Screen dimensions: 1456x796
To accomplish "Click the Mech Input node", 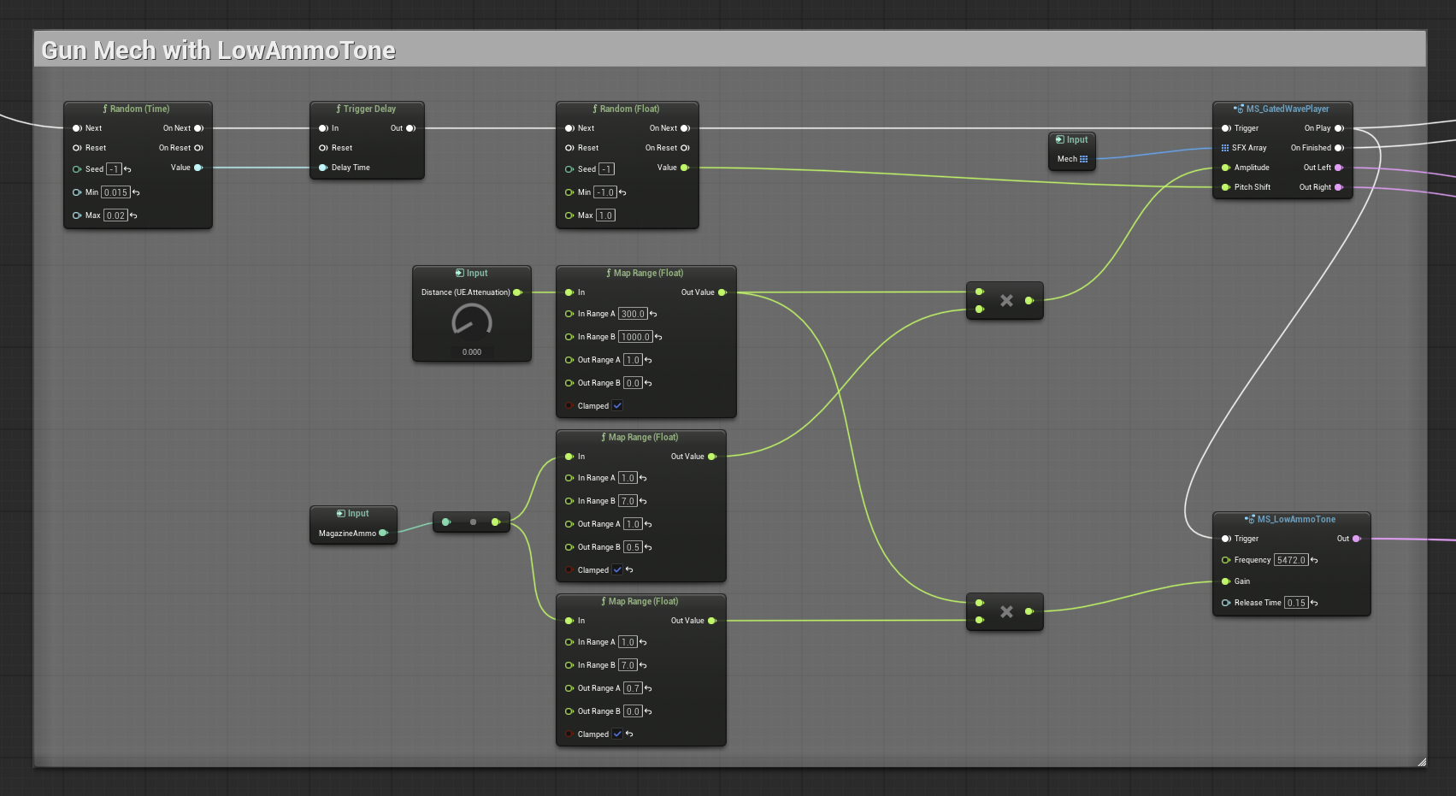I will tap(1072, 150).
